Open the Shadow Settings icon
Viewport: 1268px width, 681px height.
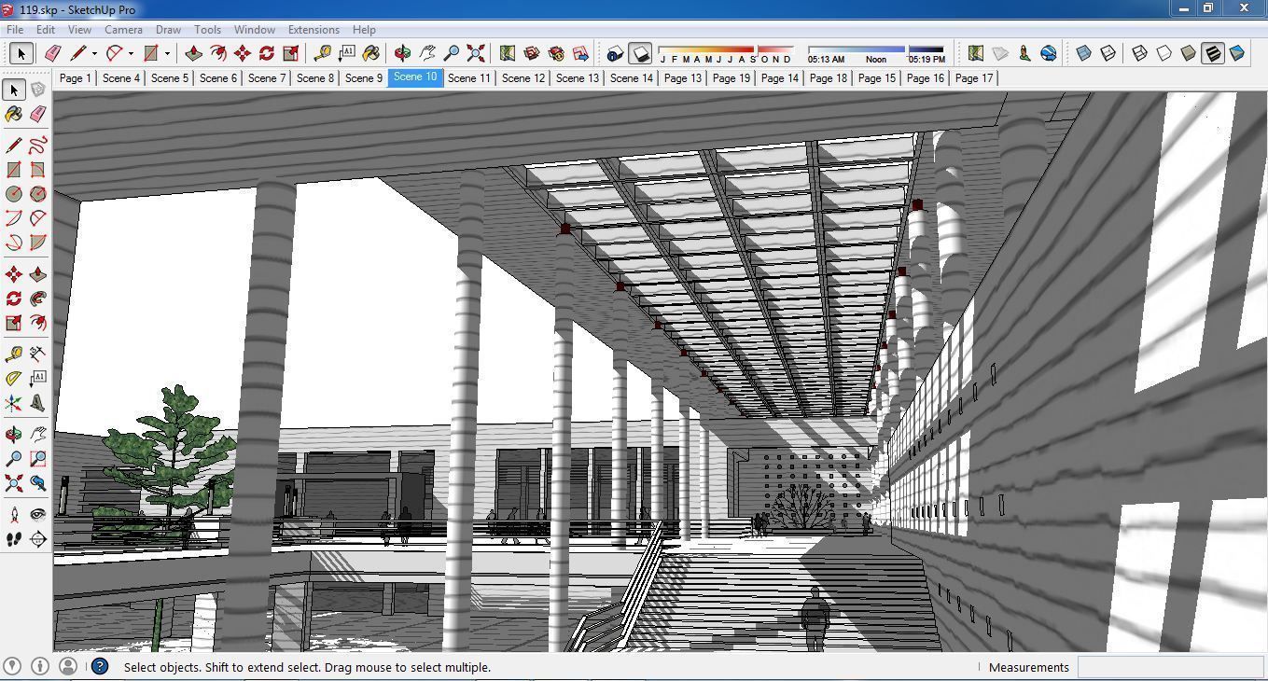pos(615,53)
